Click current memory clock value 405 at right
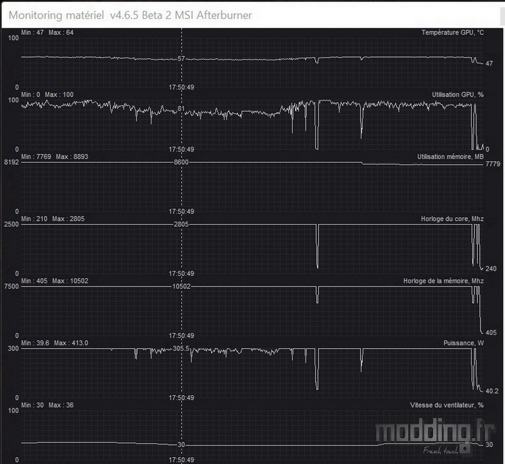 pos(491,333)
